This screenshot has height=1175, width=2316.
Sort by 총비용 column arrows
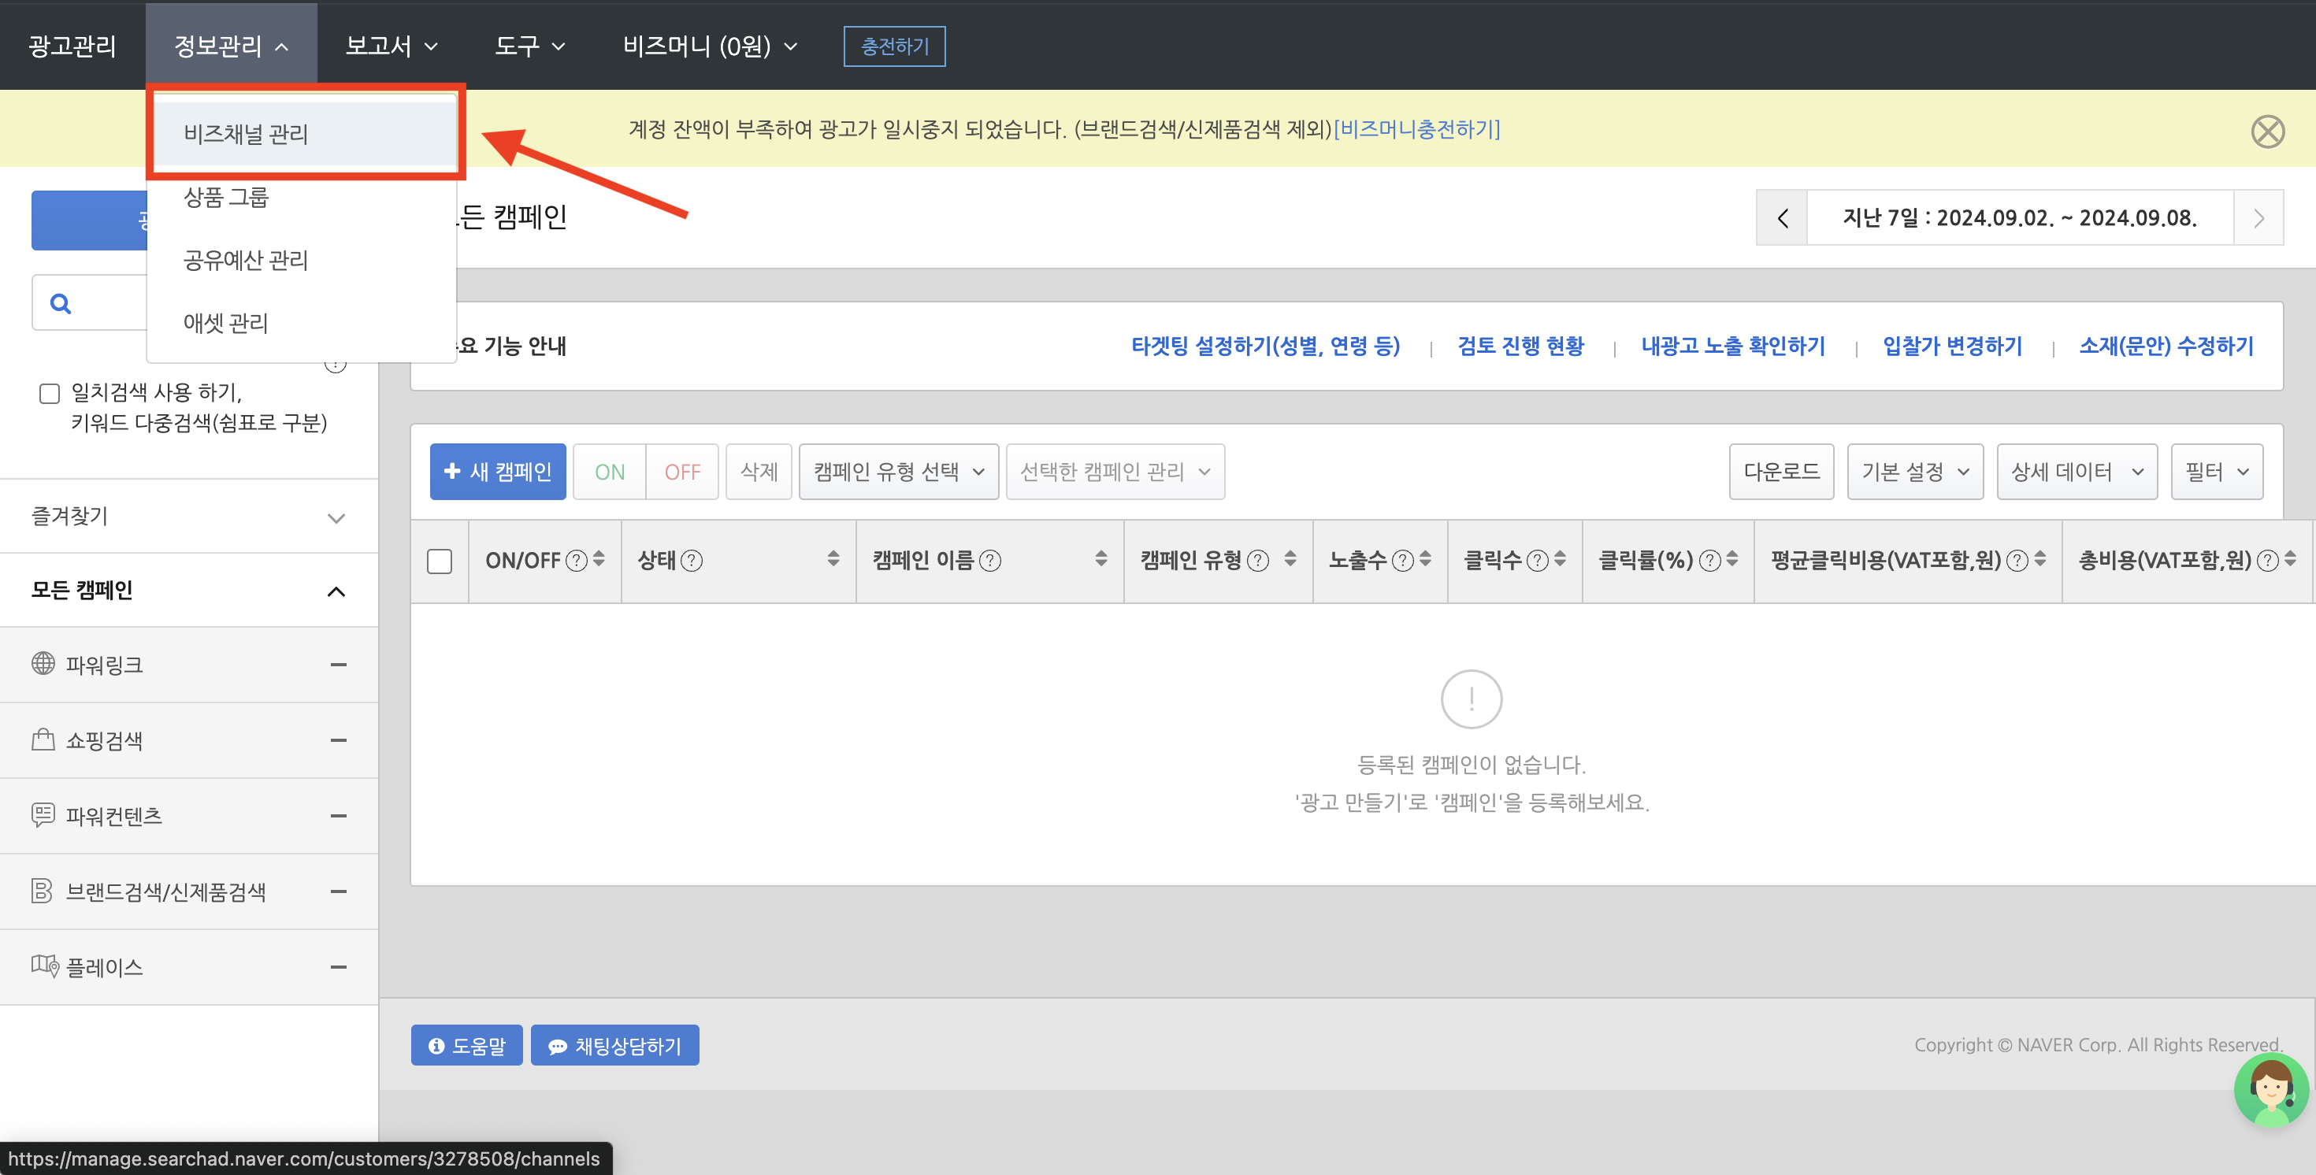2290,559
